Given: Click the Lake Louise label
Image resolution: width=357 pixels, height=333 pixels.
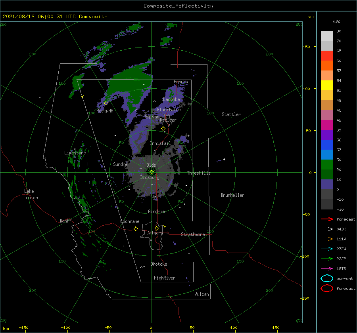Looking at the screenshot, I should click(x=31, y=194).
